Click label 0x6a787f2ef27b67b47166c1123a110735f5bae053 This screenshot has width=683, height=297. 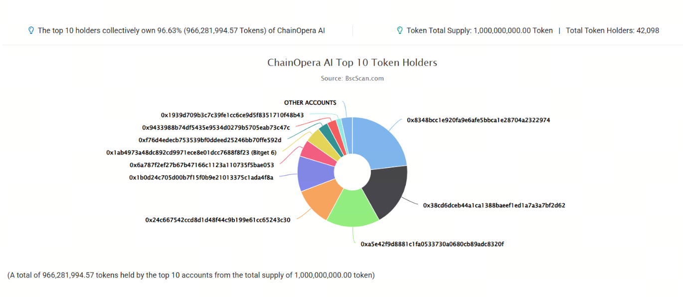(202, 165)
